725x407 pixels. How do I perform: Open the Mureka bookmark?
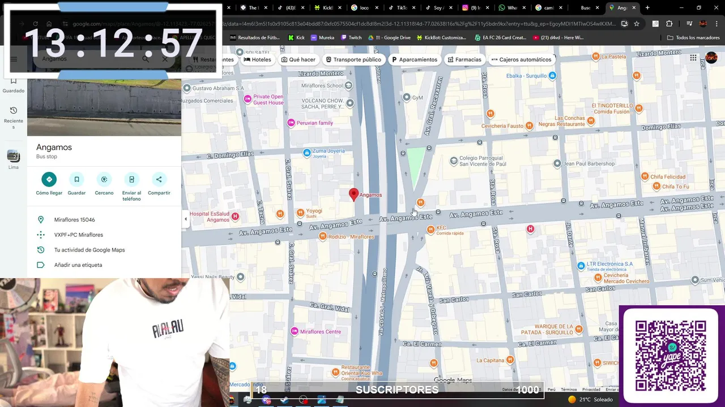coord(322,37)
